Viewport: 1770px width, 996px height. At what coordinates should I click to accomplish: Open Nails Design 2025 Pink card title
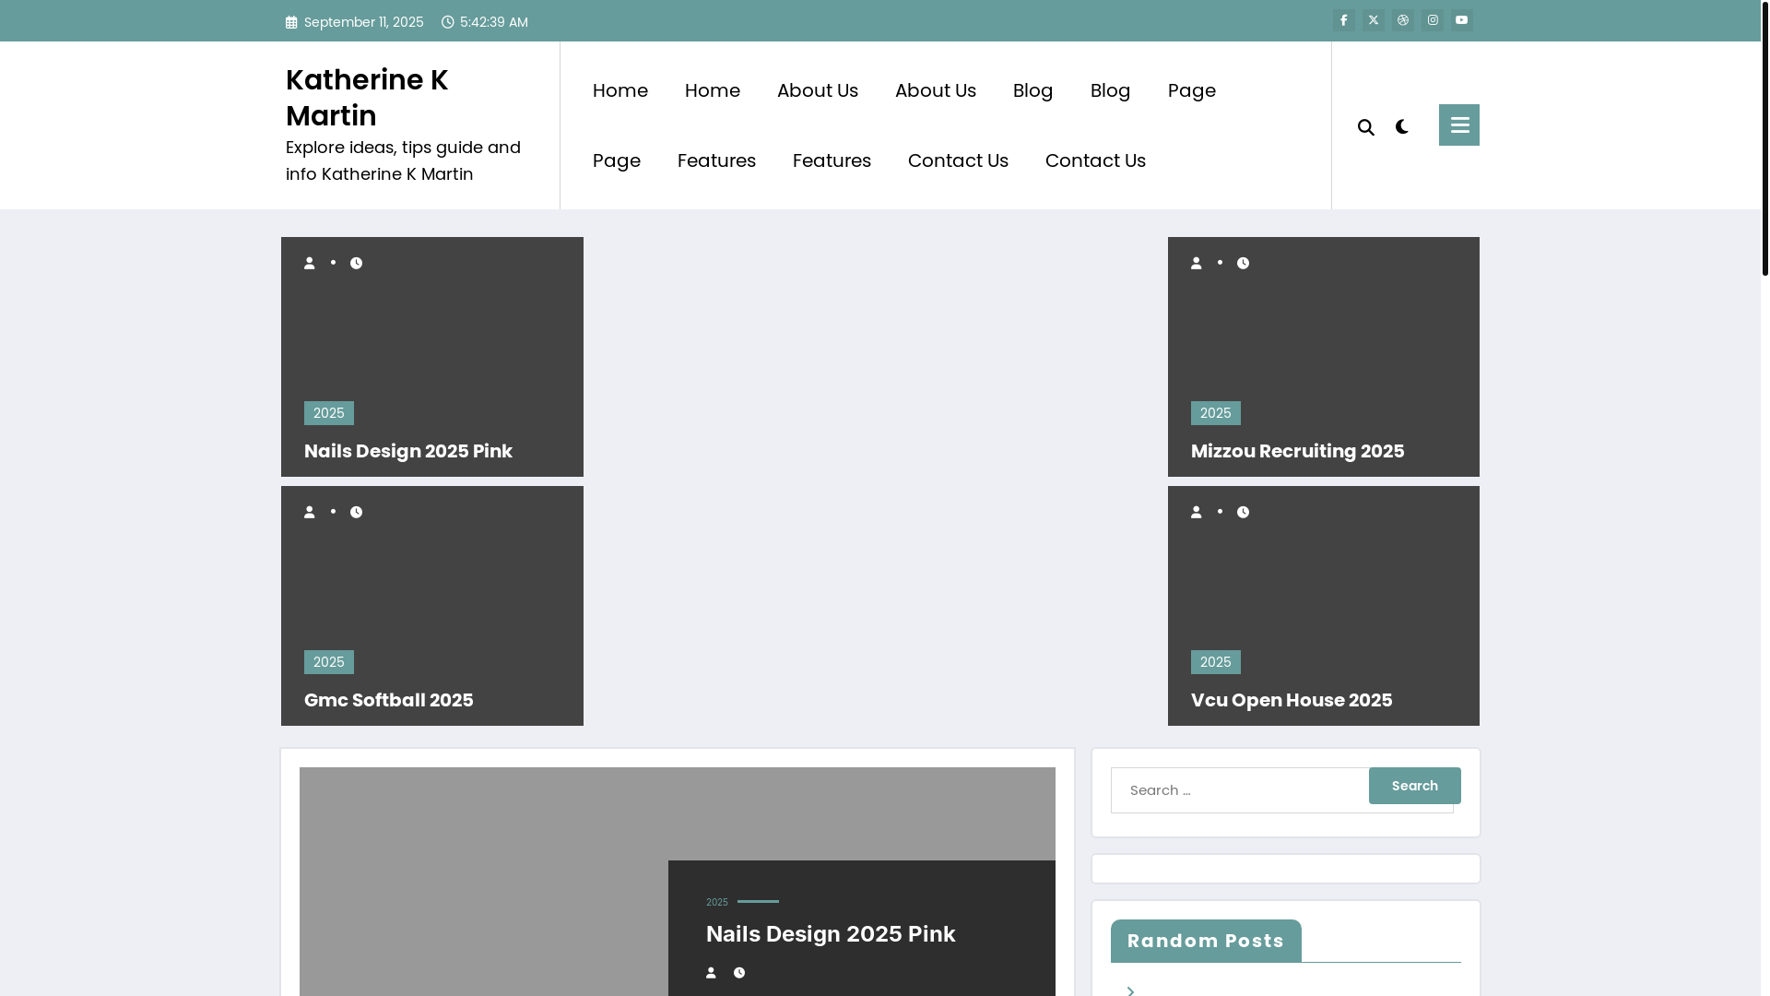click(408, 451)
